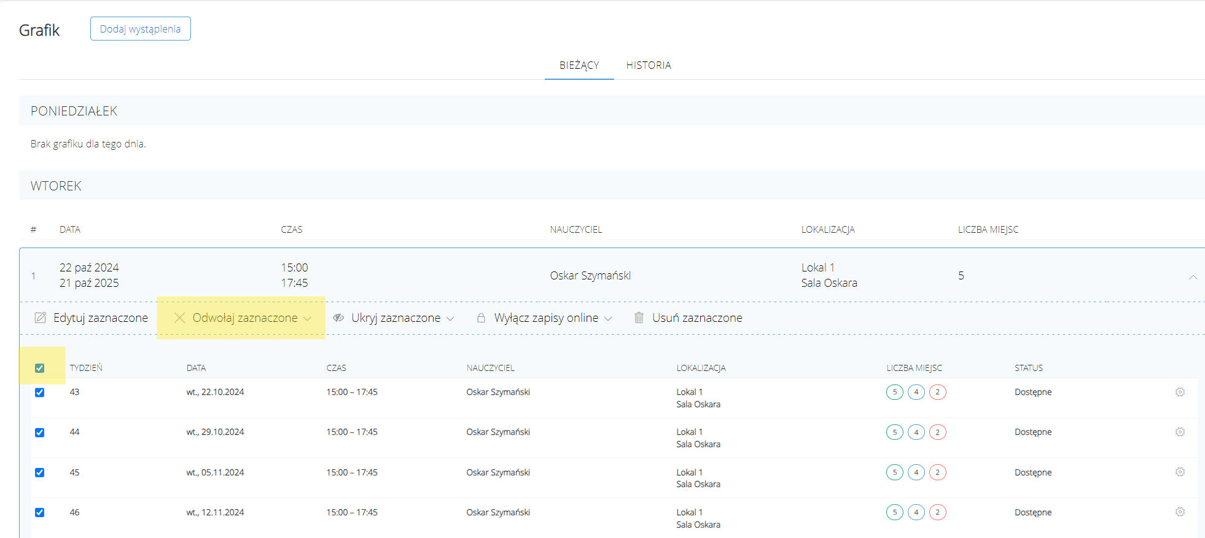1205x538 pixels.
Task: Click blue circle 4 in 29.10.2024 row
Action: click(x=916, y=432)
